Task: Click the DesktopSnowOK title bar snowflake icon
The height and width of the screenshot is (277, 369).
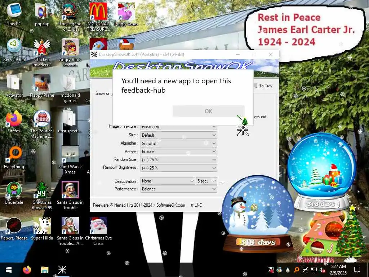Action: click(94, 54)
